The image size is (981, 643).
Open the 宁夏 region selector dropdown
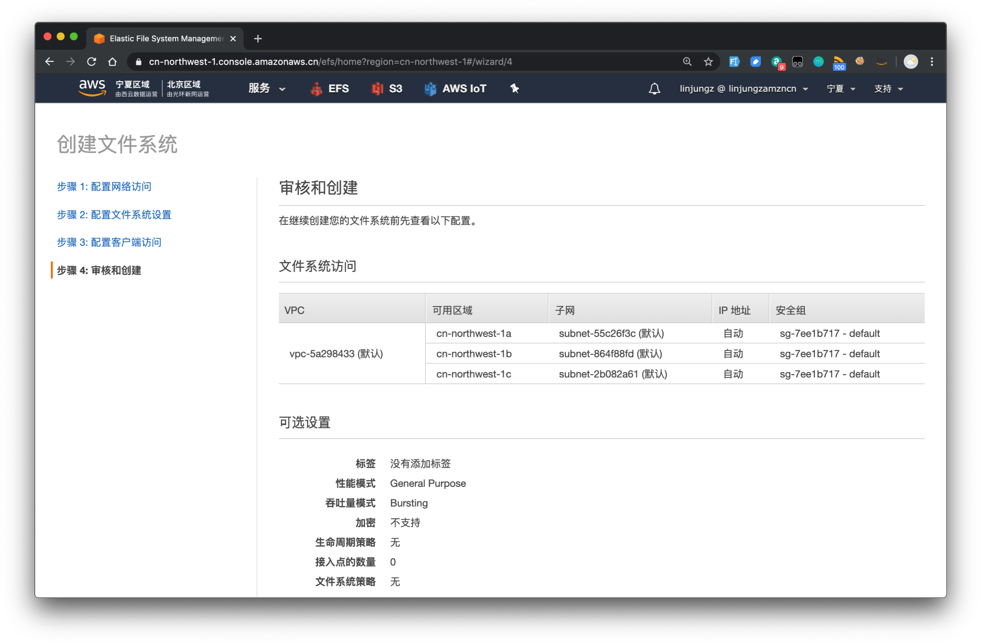[840, 89]
